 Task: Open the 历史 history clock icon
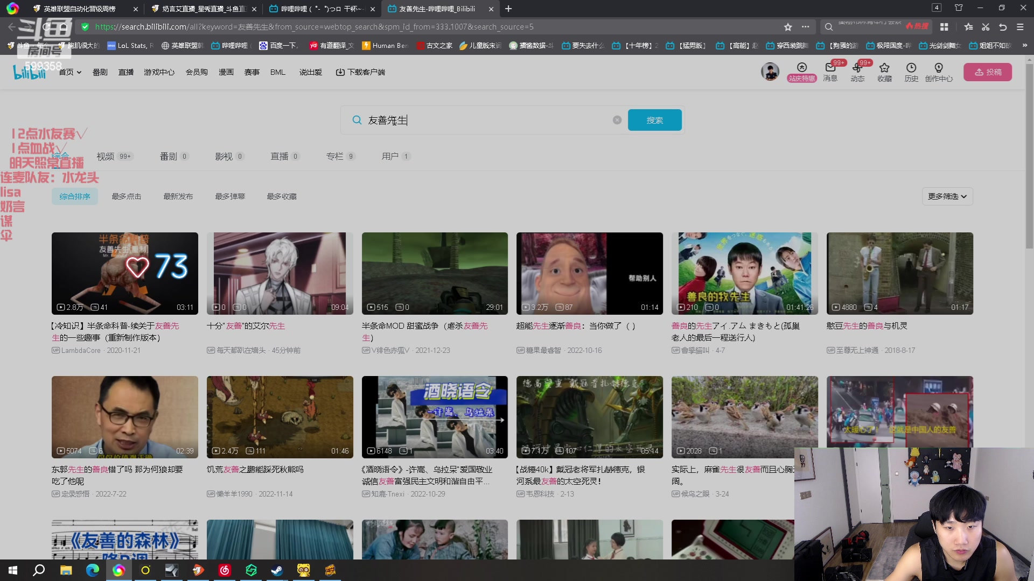[911, 72]
